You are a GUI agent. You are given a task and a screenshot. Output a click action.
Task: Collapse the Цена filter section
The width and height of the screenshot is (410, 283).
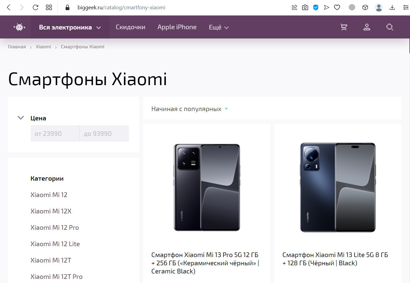20,118
